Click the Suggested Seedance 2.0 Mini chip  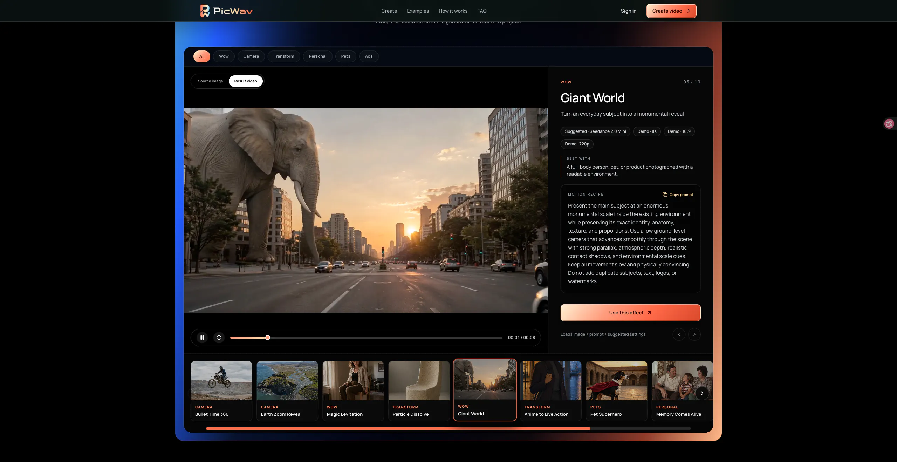[x=595, y=131]
